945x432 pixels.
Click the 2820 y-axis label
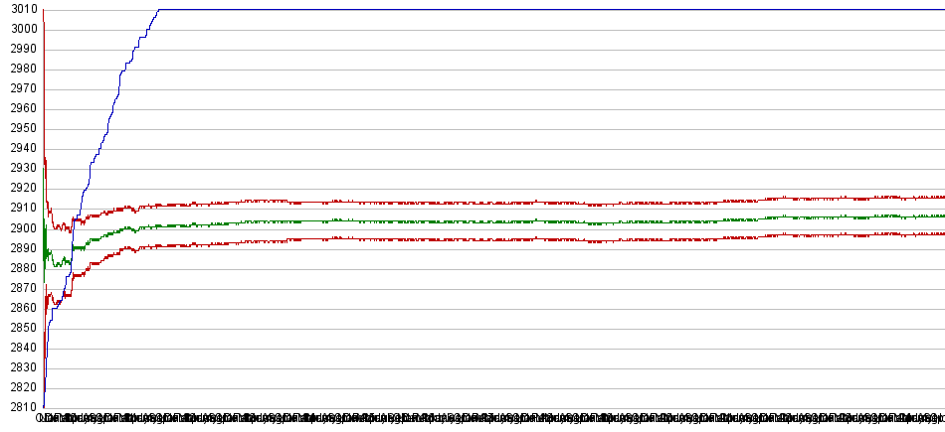click(20, 387)
